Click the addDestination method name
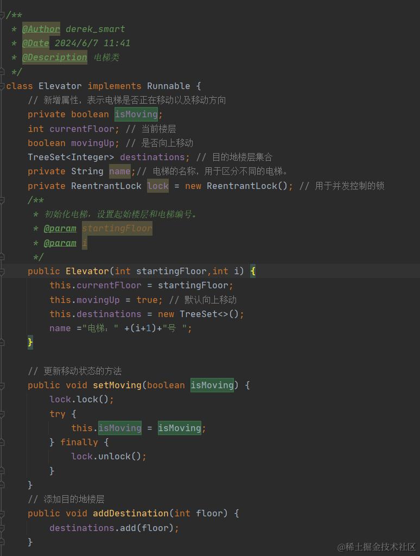Viewport: 420px width, 556px height. [131, 514]
